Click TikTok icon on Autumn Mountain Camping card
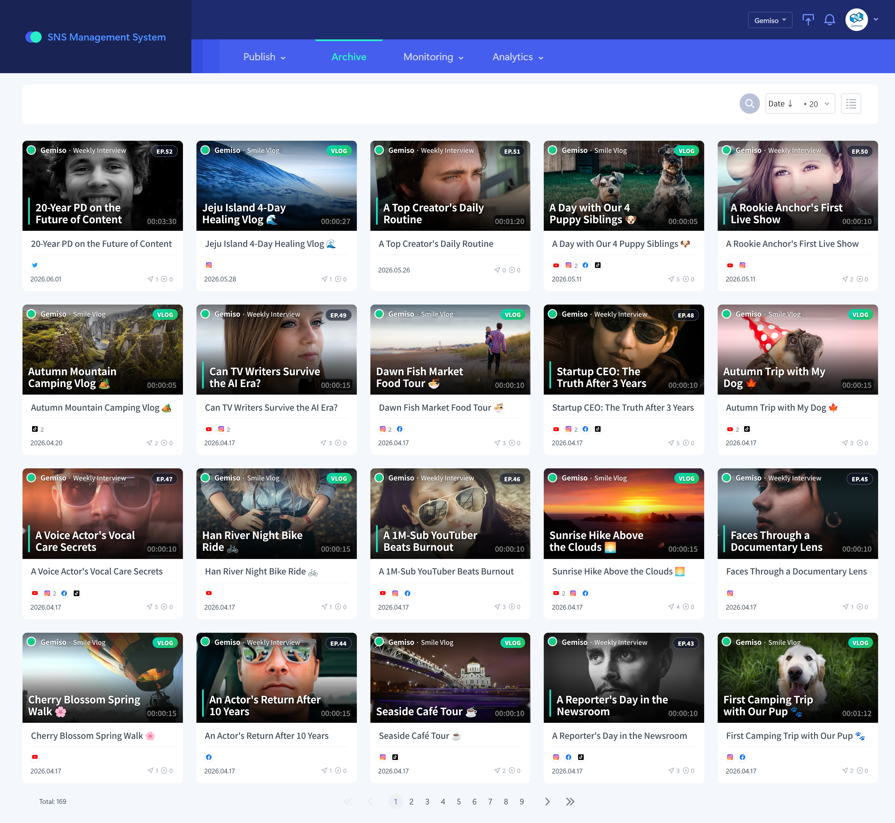The height and width of the screenshot is (823, 895). (x=35, y=429)
